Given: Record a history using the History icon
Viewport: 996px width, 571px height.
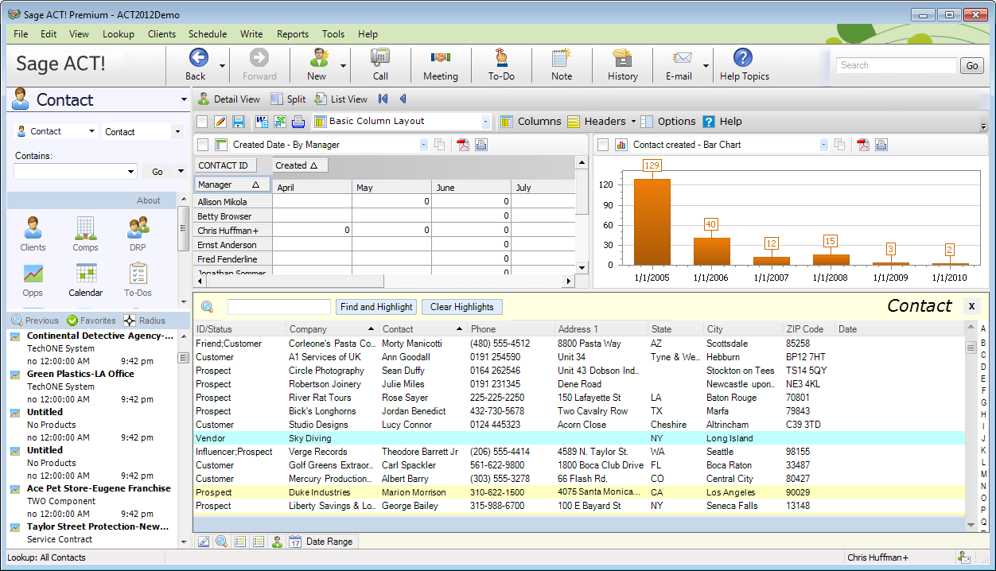Looking at the screenshot, I should click(x=622, y=58).
